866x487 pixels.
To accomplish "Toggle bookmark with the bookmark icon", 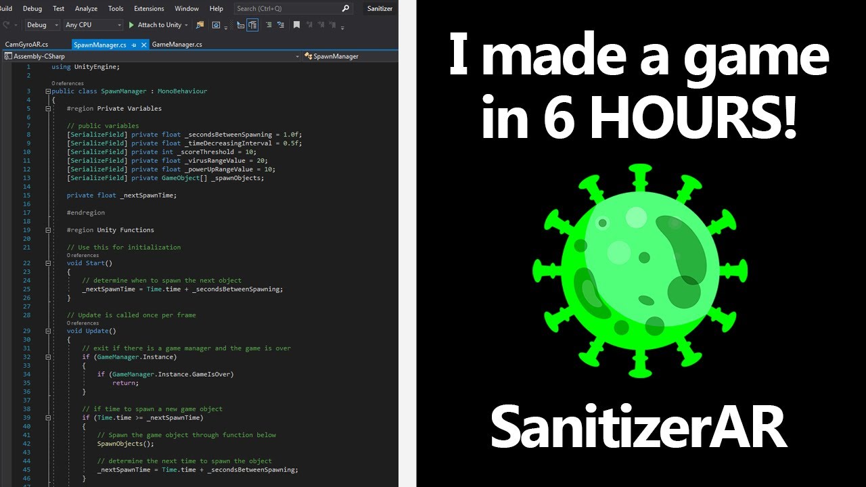I will tap(296, 25).
